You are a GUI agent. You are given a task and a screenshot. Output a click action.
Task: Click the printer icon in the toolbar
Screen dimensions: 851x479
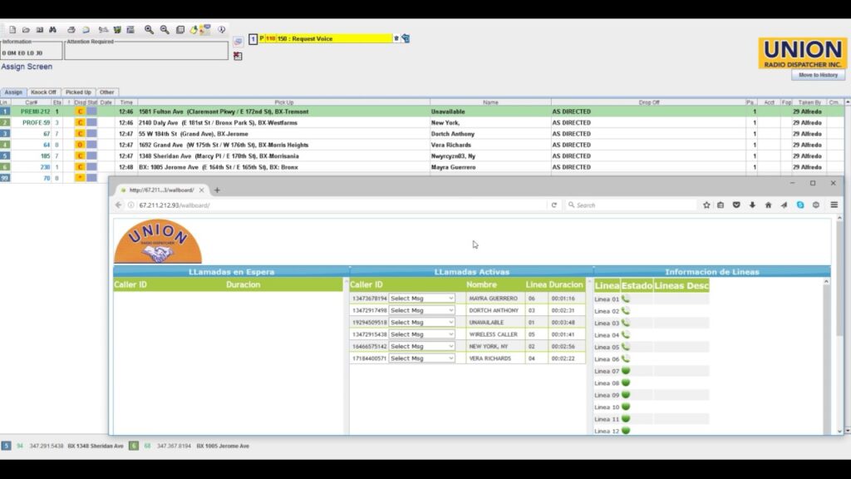click(71, 30)
